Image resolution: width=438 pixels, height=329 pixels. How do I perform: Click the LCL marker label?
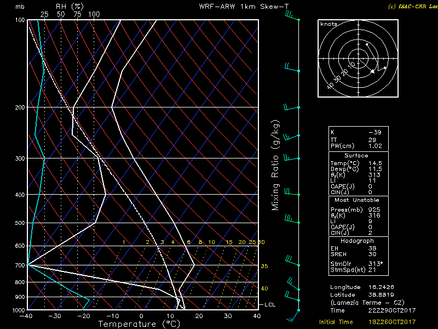point(270,305)
